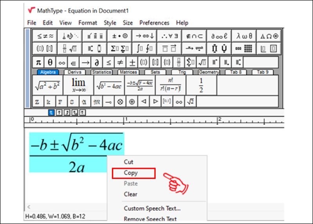Switch to the Statistics tab
This screenshot has height=224, width=313.
[x=102, y=72]
